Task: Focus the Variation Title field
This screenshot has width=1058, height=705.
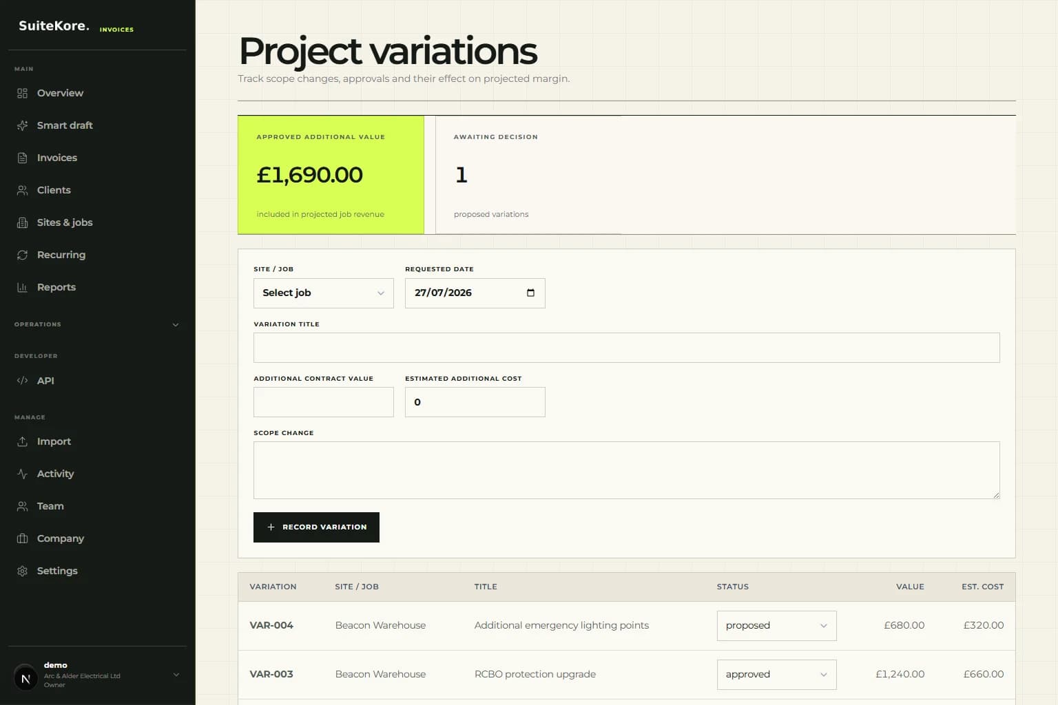Action: tap(626, 348)
